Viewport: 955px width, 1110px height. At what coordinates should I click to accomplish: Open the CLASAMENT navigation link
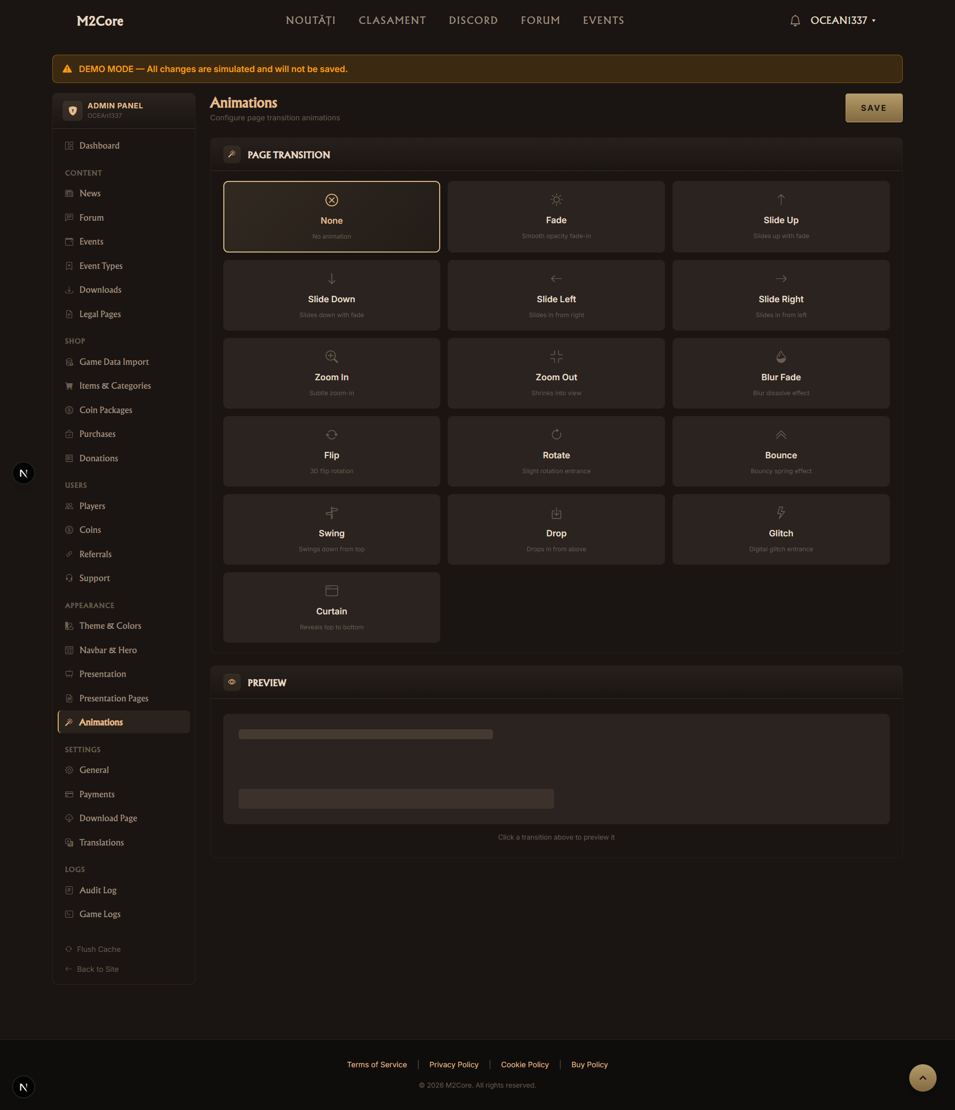point(392,20)
